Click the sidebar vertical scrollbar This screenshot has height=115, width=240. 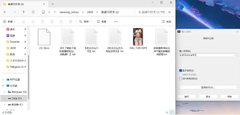click(28, 77)
